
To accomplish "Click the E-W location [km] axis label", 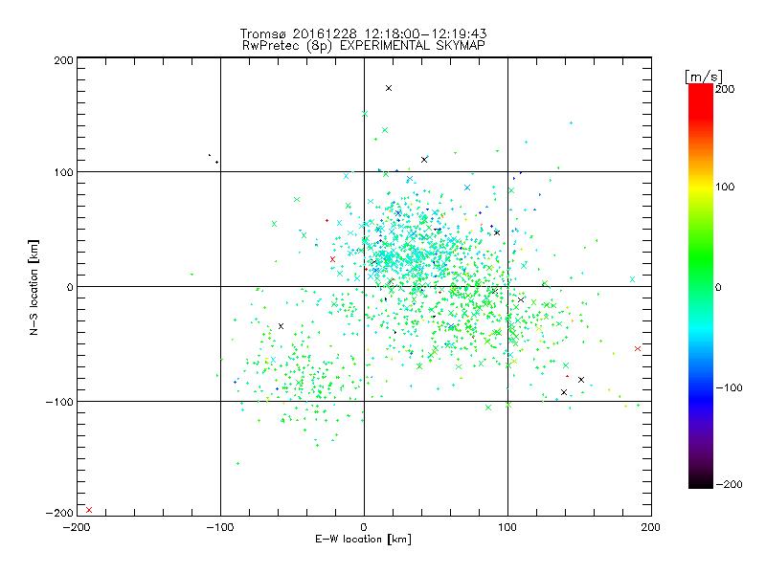I will coord(363,540).
